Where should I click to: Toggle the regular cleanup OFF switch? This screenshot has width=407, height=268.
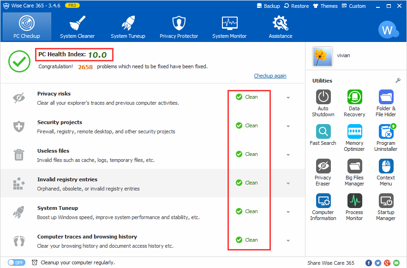coord(17,262)
